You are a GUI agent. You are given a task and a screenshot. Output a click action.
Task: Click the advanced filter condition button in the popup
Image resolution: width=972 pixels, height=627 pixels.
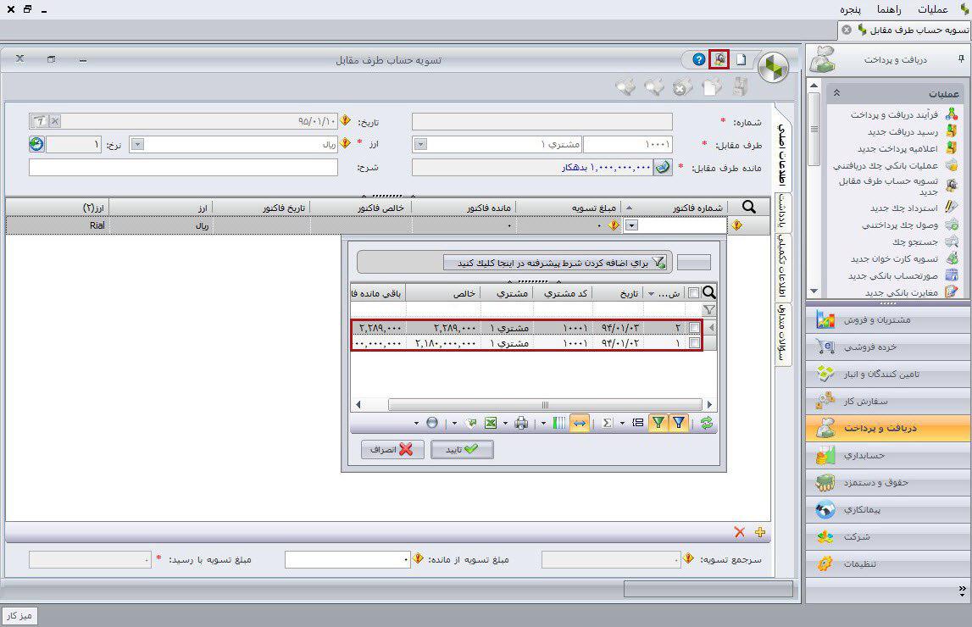click(x=555, y=263)
